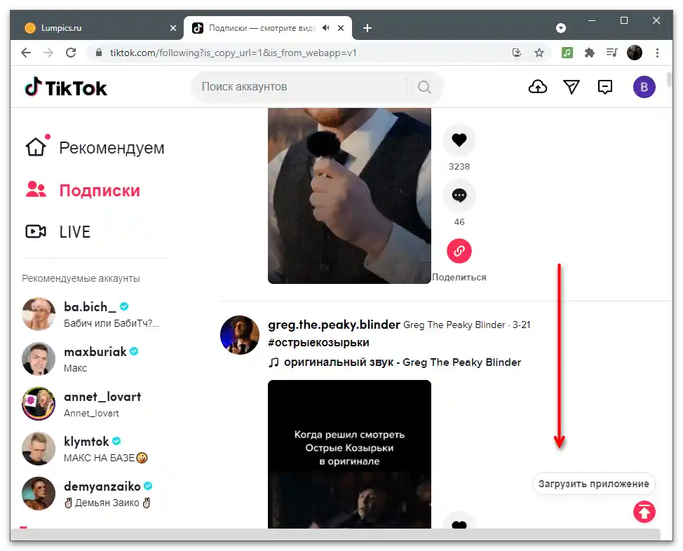
Task: Open the messages paper plane icon
Action: (571, 87)
